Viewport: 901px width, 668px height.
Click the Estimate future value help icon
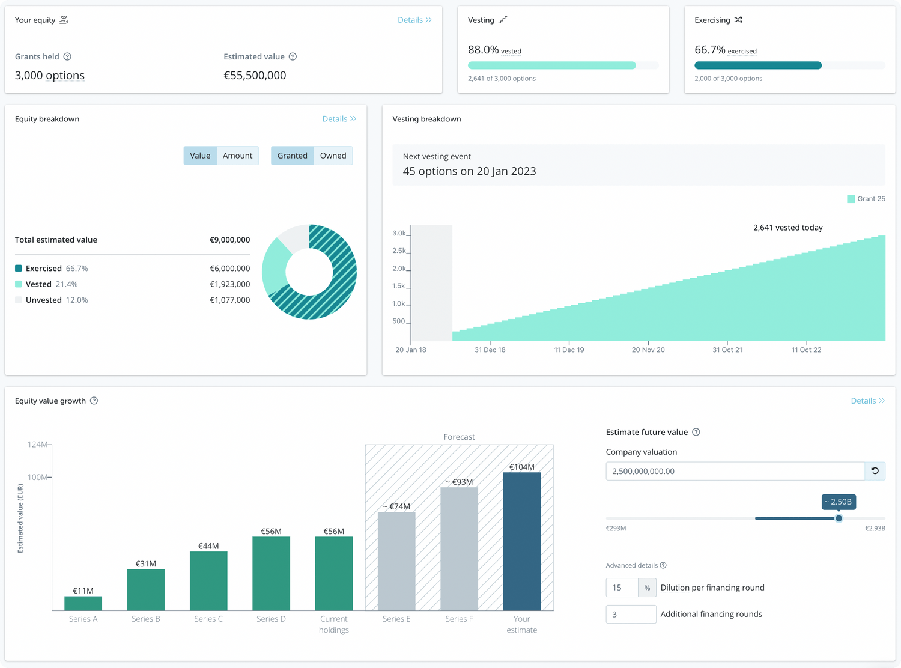(x=696, y=432)
